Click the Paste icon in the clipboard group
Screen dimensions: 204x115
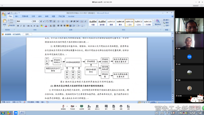tap(5, 22)
